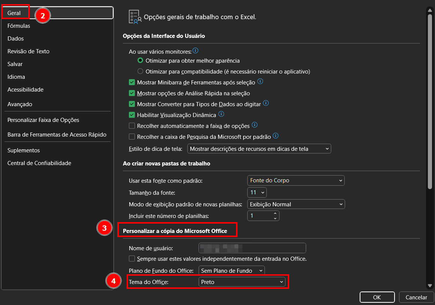Enable 'Recolher a caixa de Pesquisa da Microsoft'
435x305 pixels.
(x=132, y=137)
